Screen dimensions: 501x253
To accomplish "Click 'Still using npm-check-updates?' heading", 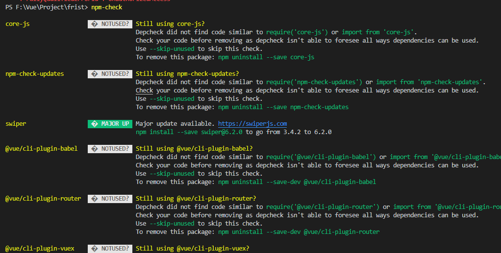I will (187, 74).
